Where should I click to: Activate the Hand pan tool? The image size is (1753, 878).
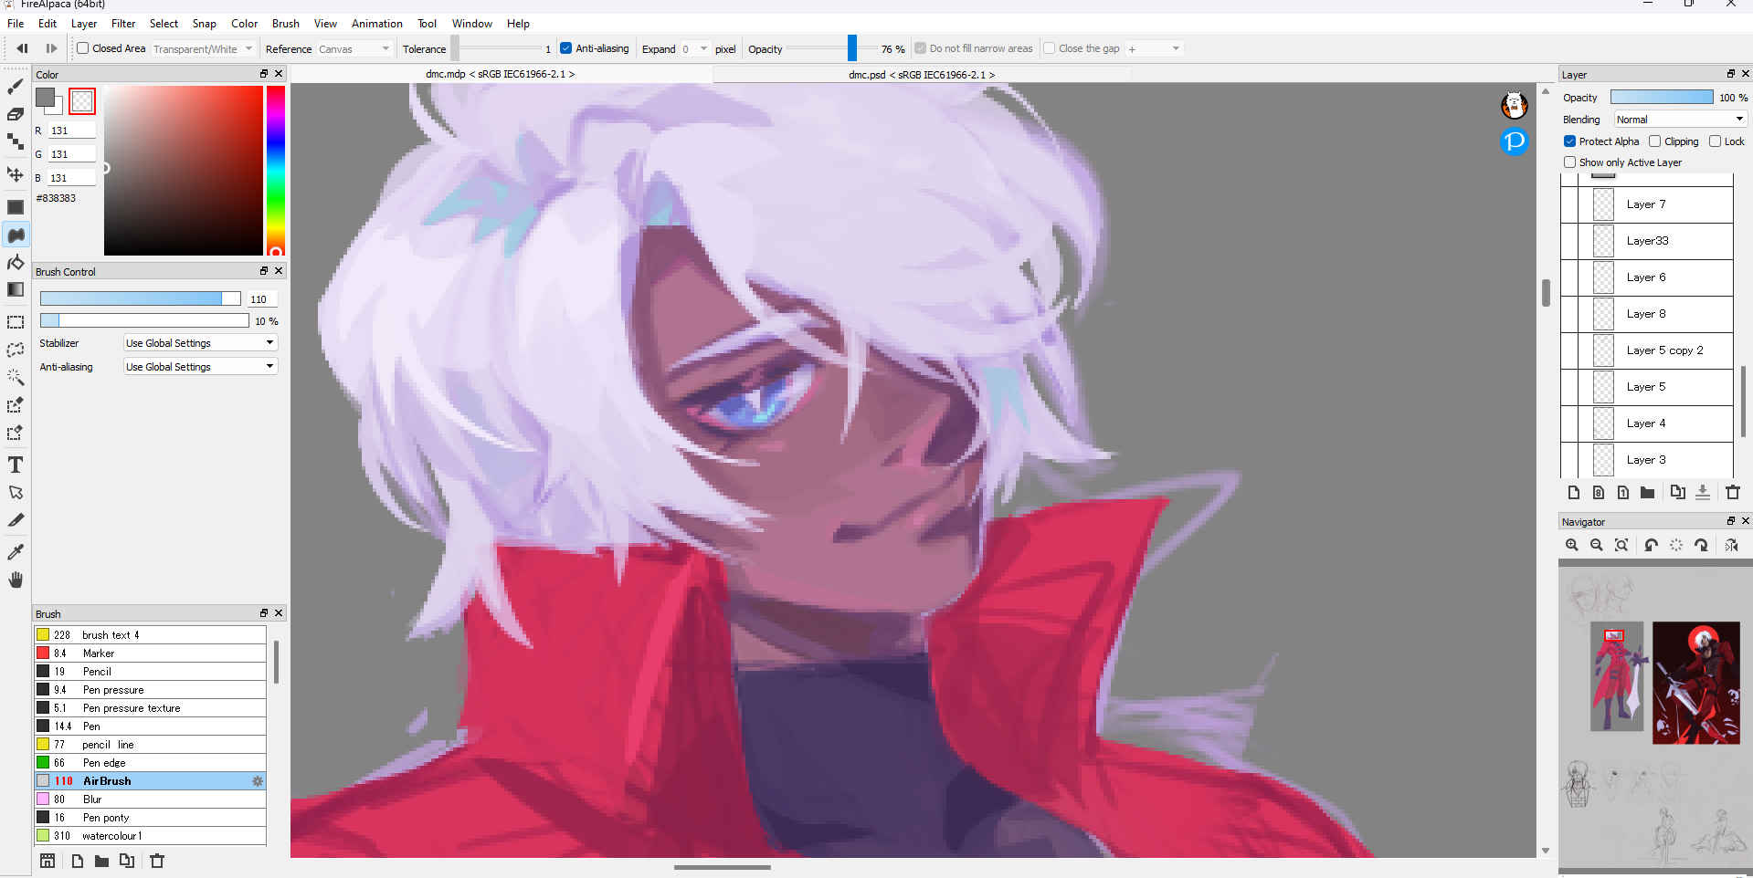coord(16,580)
